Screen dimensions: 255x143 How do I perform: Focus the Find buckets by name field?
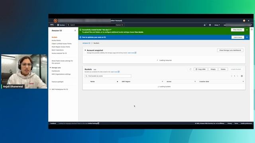(x=108, y=76)
